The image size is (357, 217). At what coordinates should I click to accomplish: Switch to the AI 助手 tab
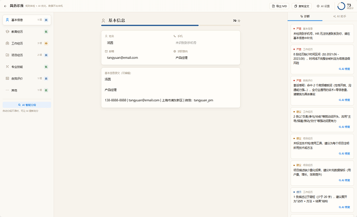(x=339, y=17)
